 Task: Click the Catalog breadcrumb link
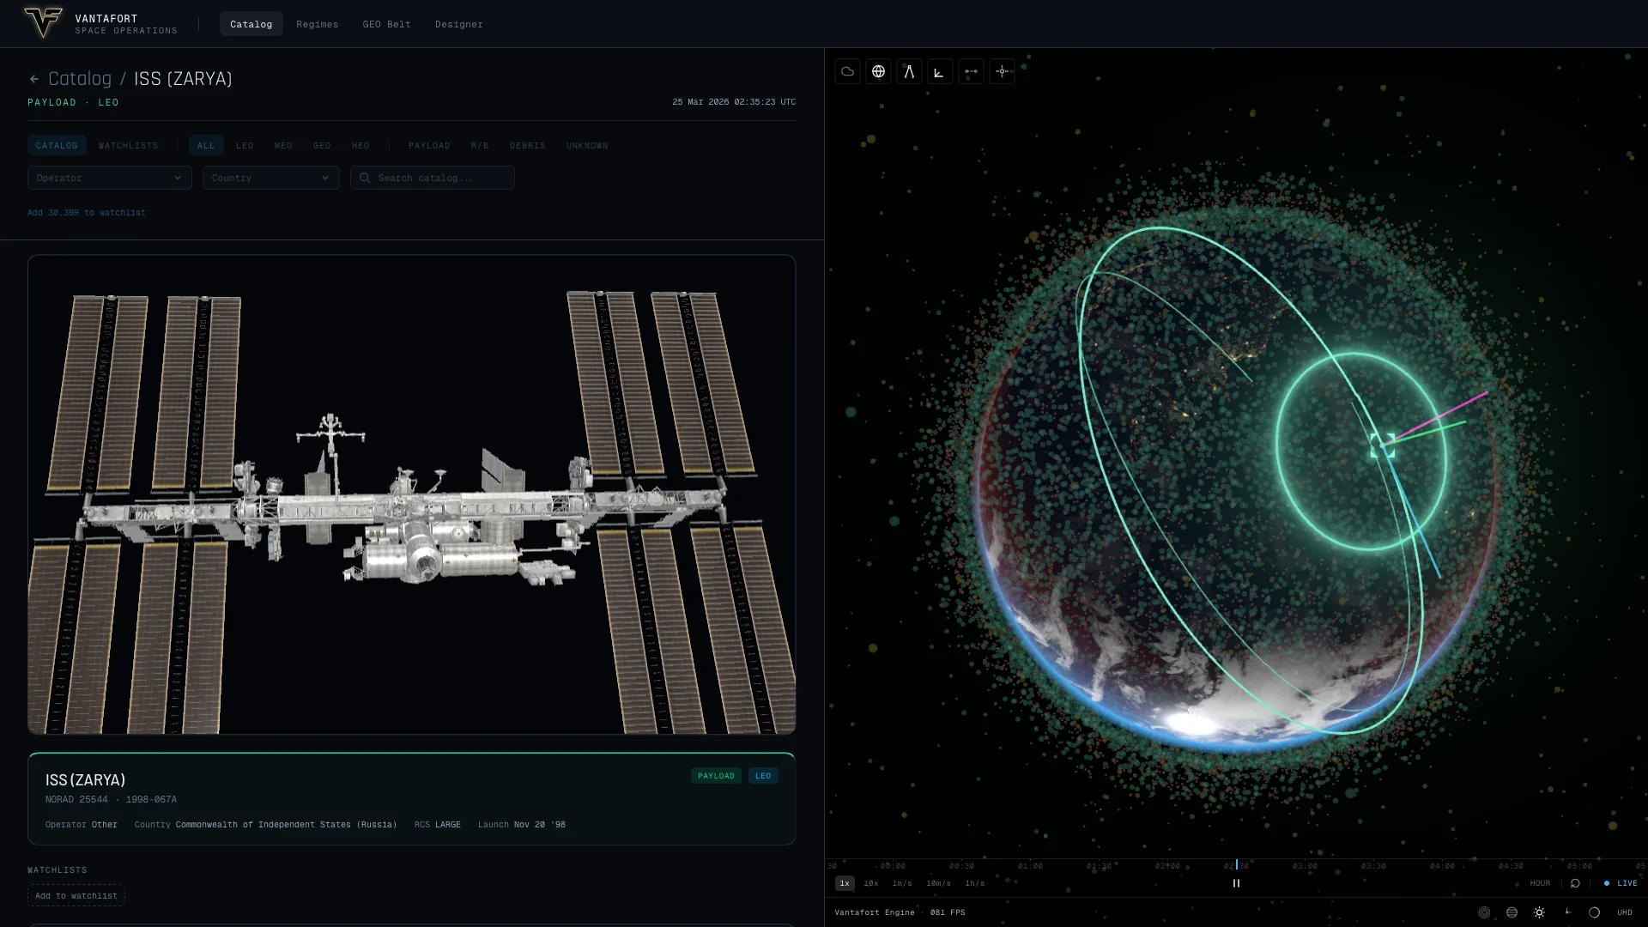point(80,79)
